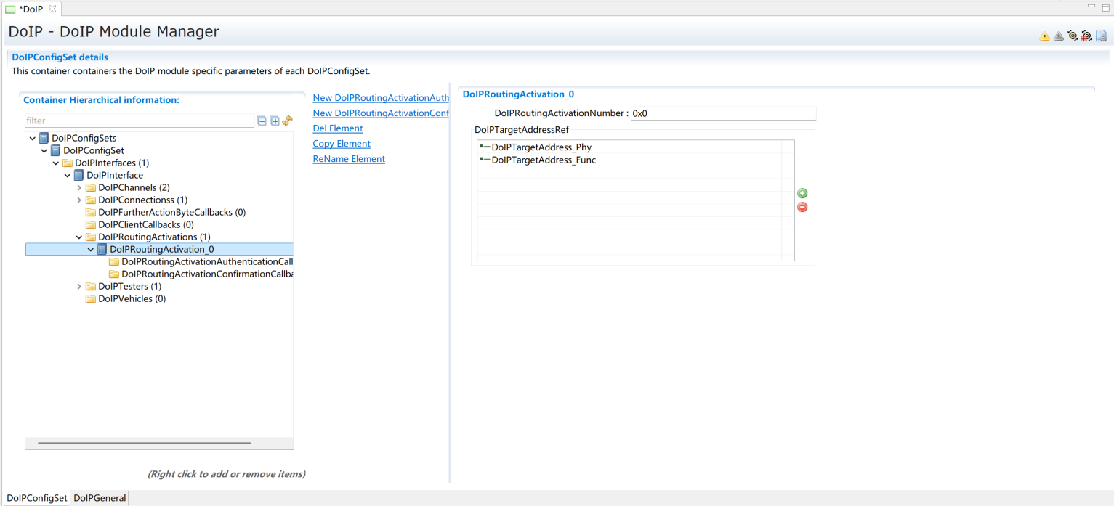Select DoIPTargetAddress_Func in the reference list
1114x506 pixels.
tap(543, 160)
